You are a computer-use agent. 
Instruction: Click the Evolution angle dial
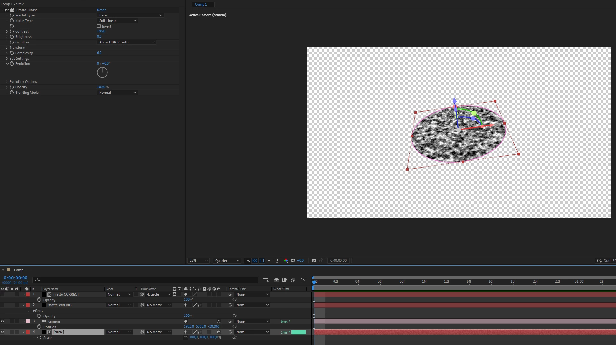[x=102, y=73]
